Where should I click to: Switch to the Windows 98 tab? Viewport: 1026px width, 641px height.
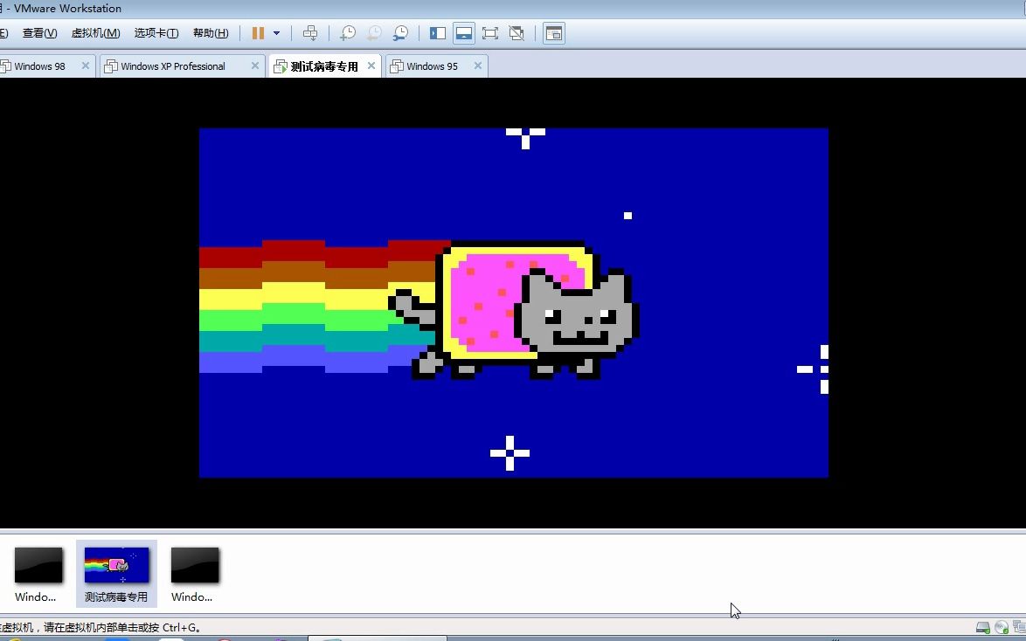click(39, 66)
